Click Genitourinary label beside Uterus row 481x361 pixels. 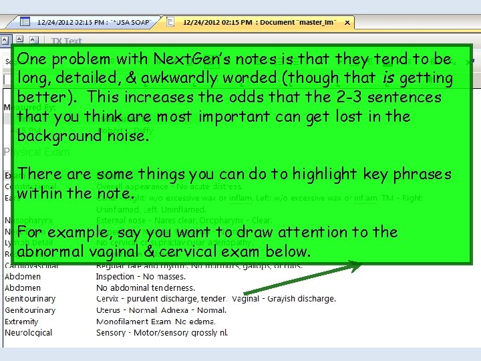coord(30,310)
